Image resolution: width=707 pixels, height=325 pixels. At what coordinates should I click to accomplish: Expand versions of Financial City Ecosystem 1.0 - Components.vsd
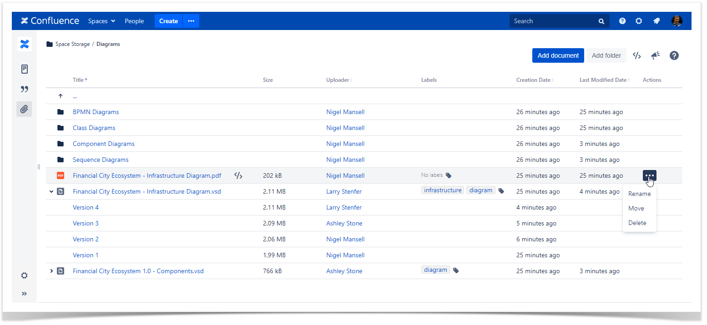click(51, 270)
